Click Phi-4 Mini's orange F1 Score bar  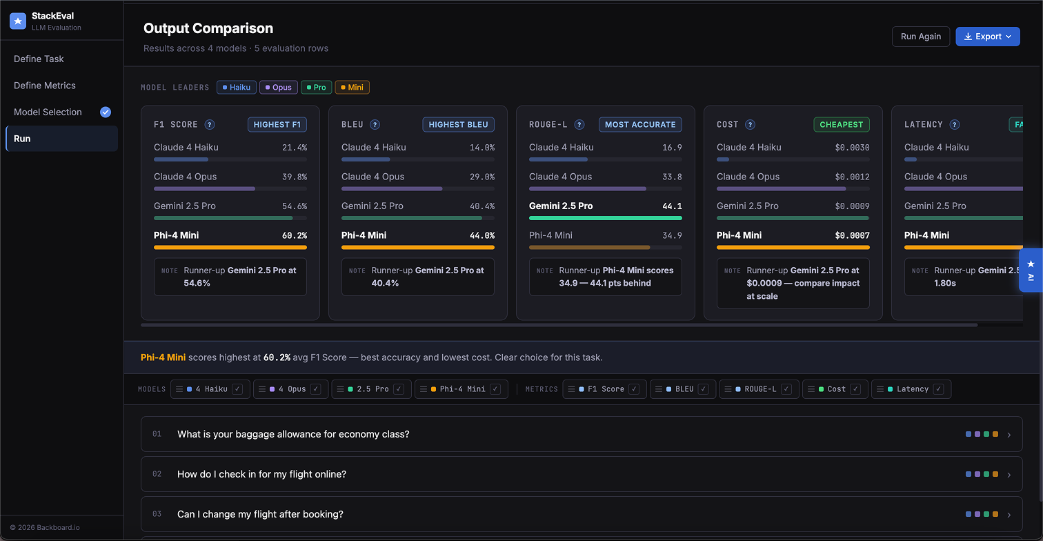point(230,247)
